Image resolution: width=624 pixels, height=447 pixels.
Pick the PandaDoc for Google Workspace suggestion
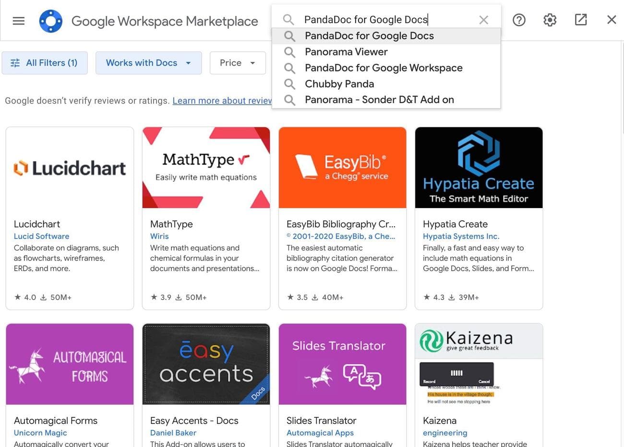(384, 68)
